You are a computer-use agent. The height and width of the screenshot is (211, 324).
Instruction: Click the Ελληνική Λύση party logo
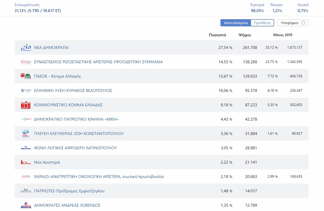tap(26, 91)
